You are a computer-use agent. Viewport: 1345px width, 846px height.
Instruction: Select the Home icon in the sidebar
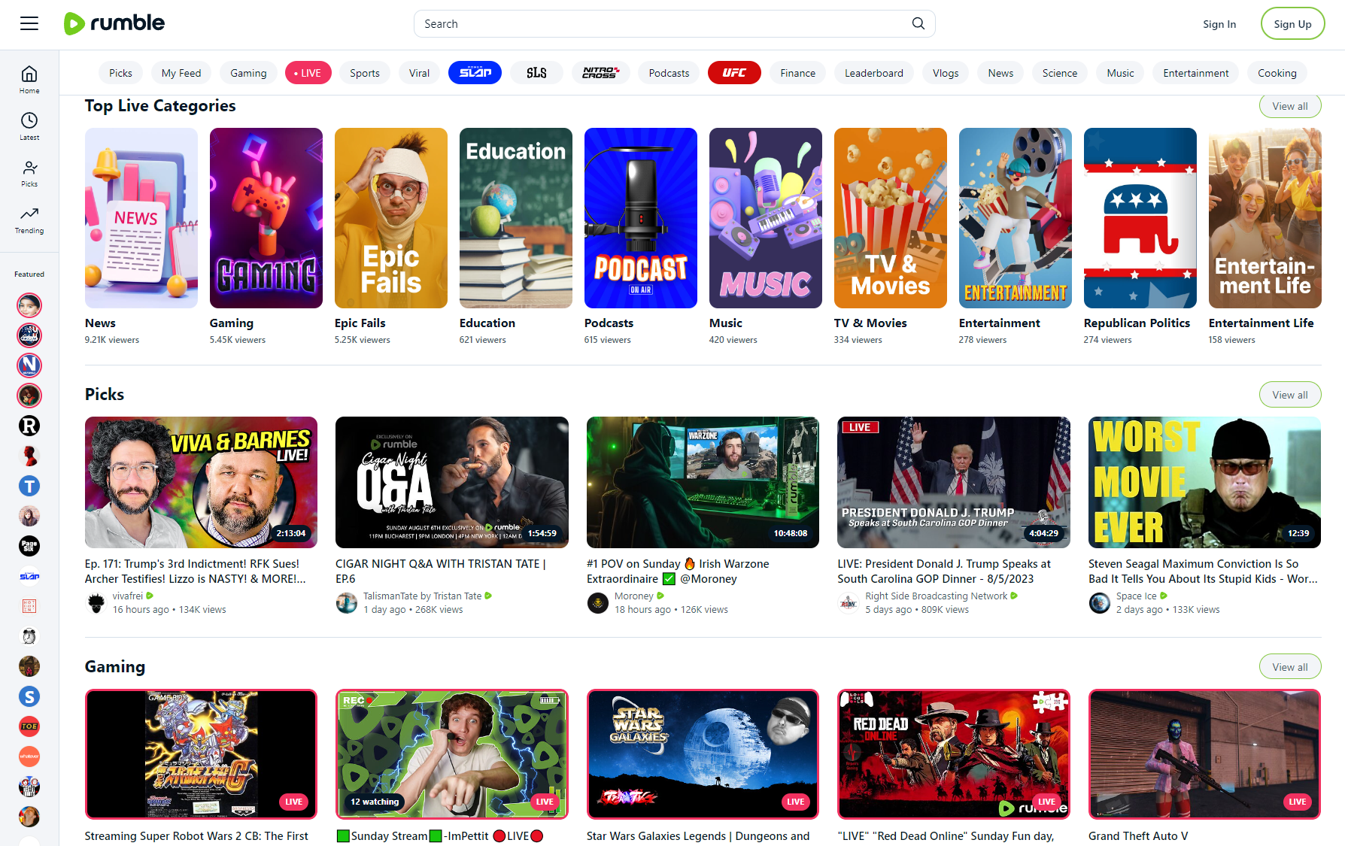click(29, 79)
